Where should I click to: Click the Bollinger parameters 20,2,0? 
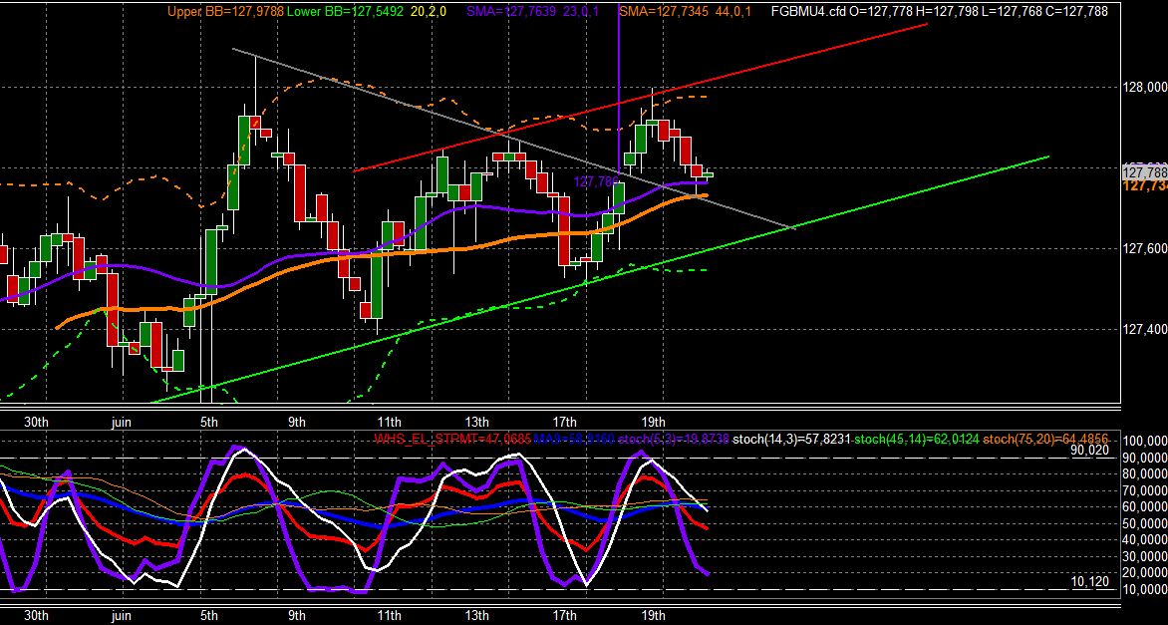pos(427,11)
